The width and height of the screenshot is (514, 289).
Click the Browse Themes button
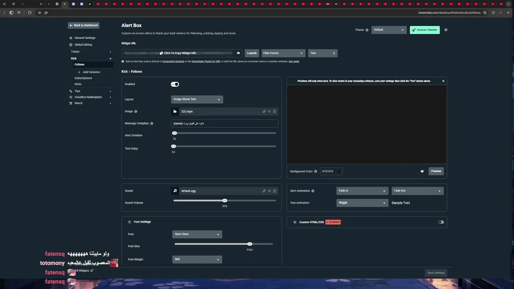tap(424, 30)
